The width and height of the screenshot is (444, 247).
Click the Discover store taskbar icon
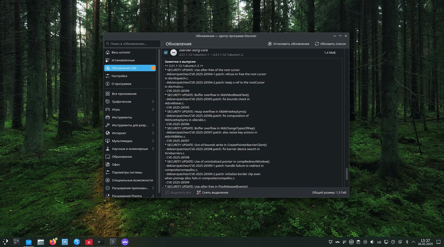pos(29,242)
